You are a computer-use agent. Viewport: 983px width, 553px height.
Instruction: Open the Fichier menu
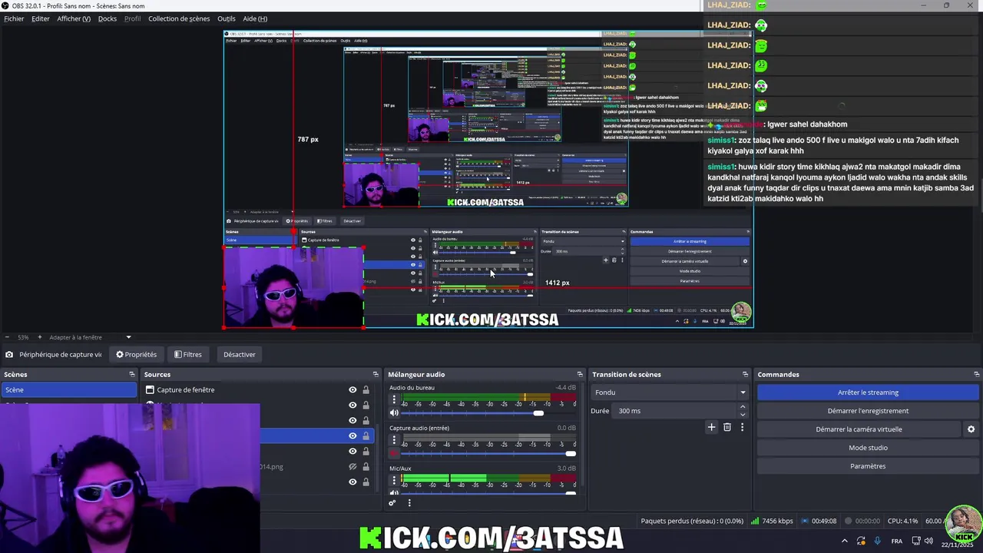14,18
